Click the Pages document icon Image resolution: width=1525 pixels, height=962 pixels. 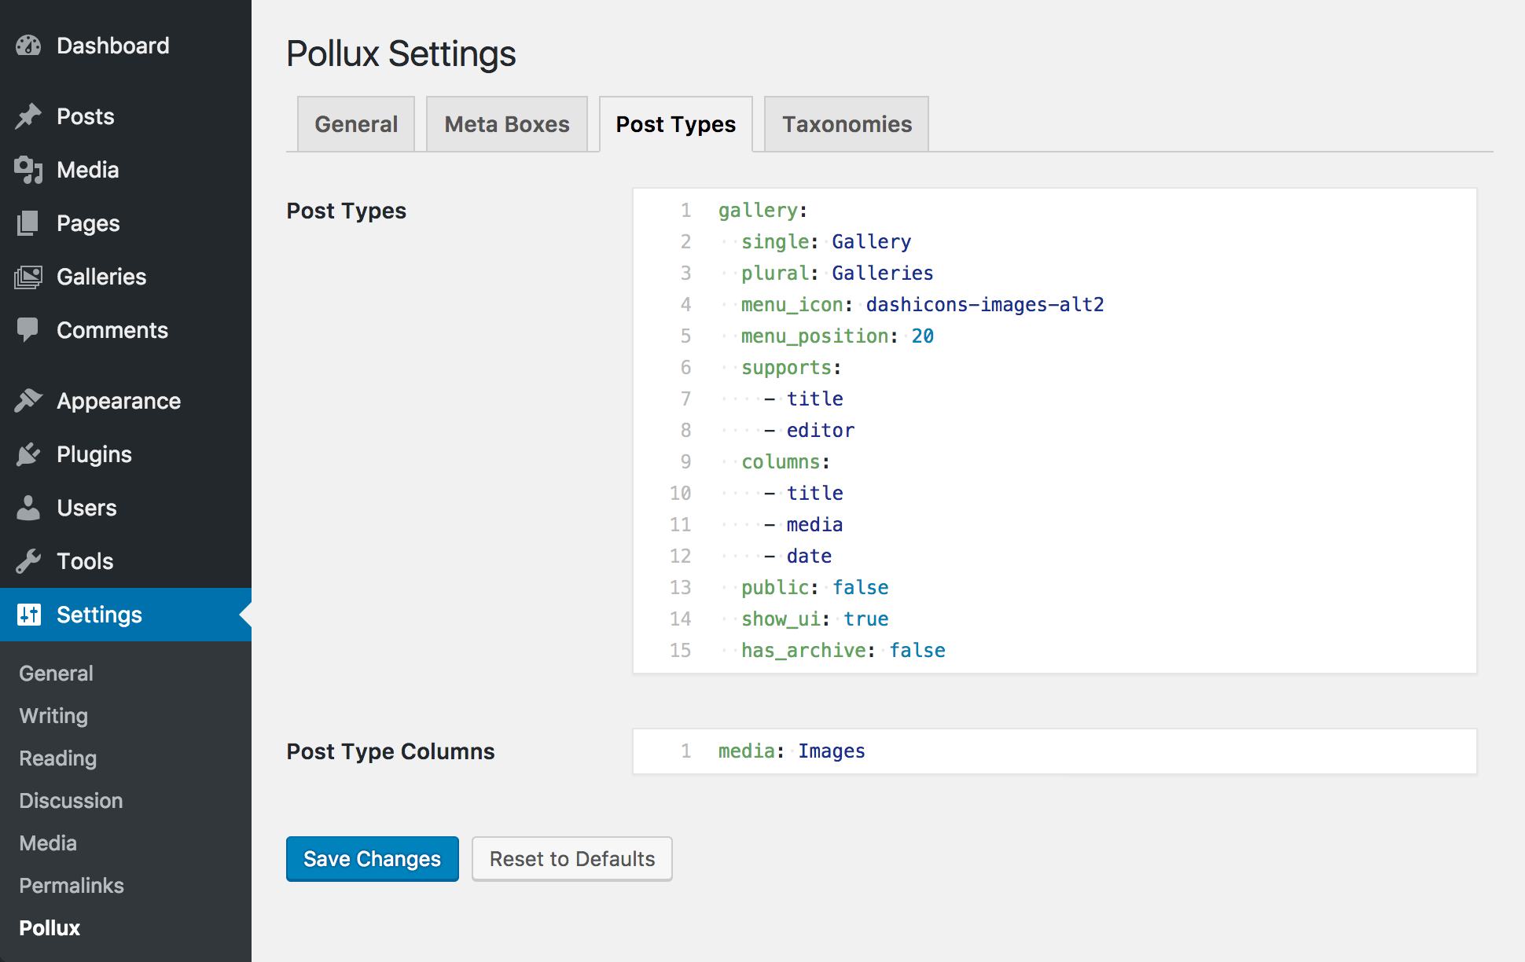(28, 223)
